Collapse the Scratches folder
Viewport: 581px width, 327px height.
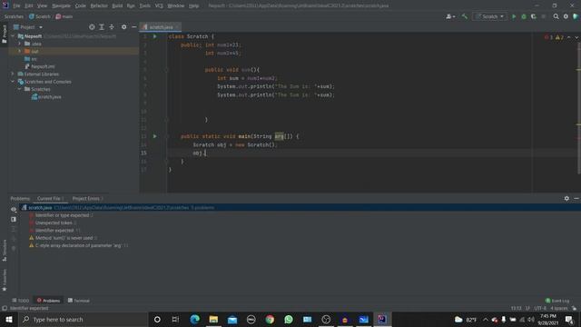(20, 89)
